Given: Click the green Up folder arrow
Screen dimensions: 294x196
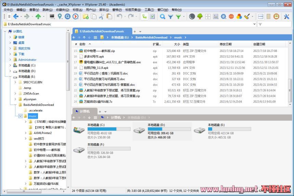Looking at the screenshot, I should [39, 16].
